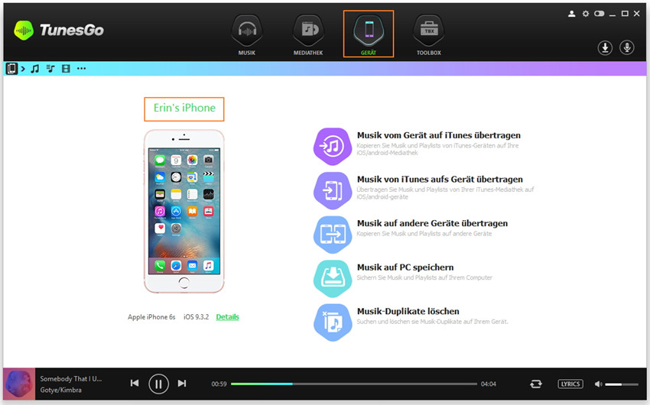650x405 pixels.
Task: Click the TunesGo logo
Action: (x=58, y=31)
